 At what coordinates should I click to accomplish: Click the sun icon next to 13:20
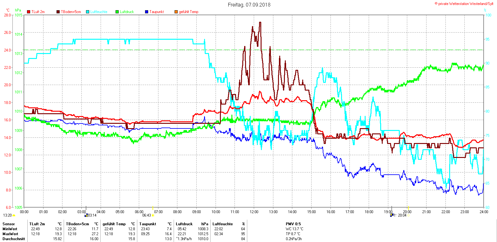14,215
